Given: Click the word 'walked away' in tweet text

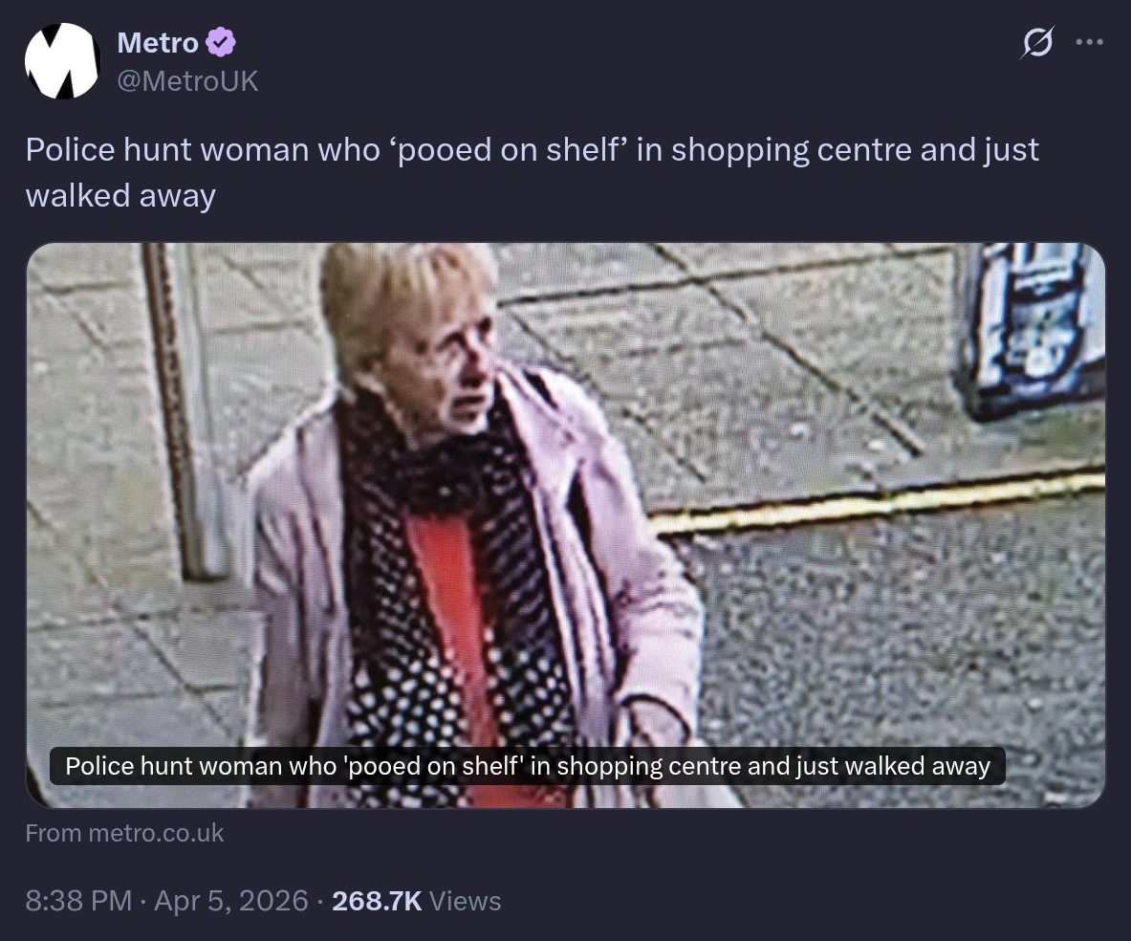Looking at the screenshot, I should [x=120, y=195].
